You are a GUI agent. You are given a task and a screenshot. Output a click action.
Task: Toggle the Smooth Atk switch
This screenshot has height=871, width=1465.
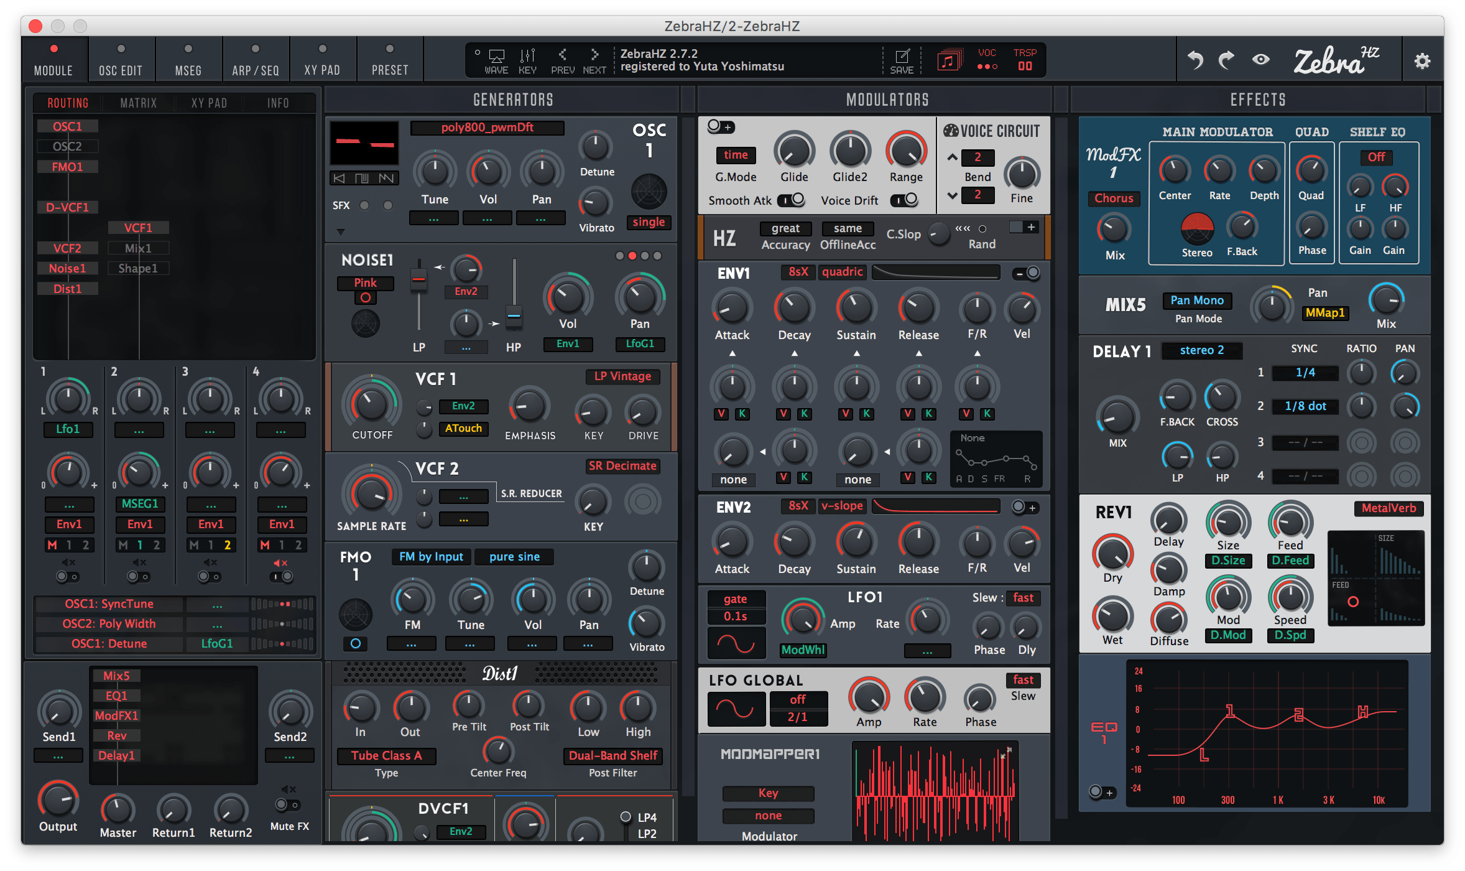(x=792, y=200)
